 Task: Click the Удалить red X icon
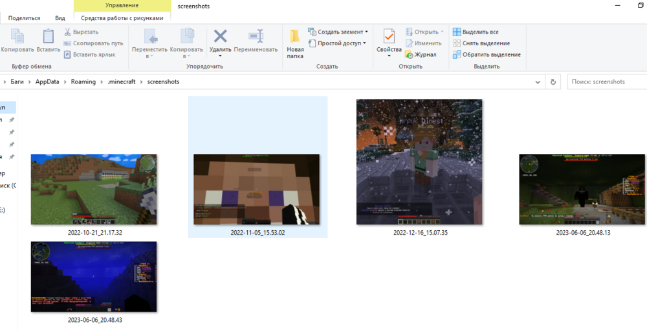tap(220, 36)
